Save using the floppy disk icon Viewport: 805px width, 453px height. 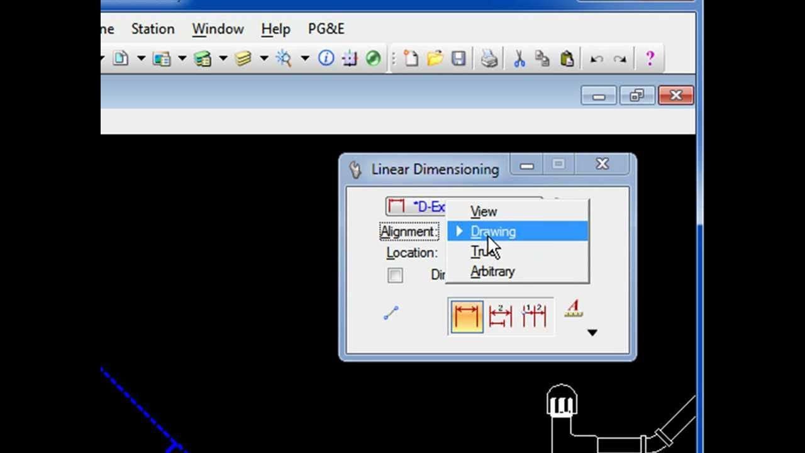tap(458, 59)
